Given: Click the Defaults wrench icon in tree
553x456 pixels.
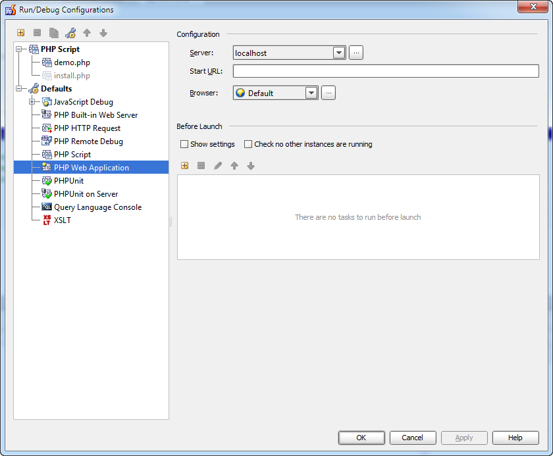Looking at the screenshot, I should (x=34, y=88).
